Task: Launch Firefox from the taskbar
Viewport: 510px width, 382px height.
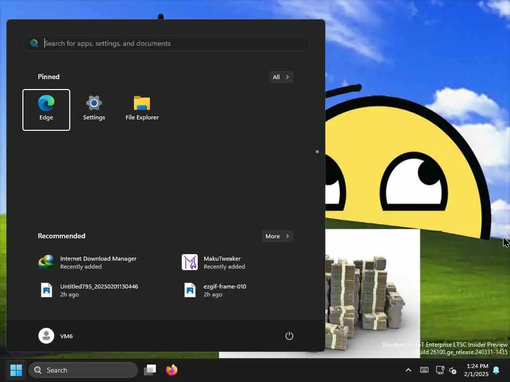Action: click(172, 370)
